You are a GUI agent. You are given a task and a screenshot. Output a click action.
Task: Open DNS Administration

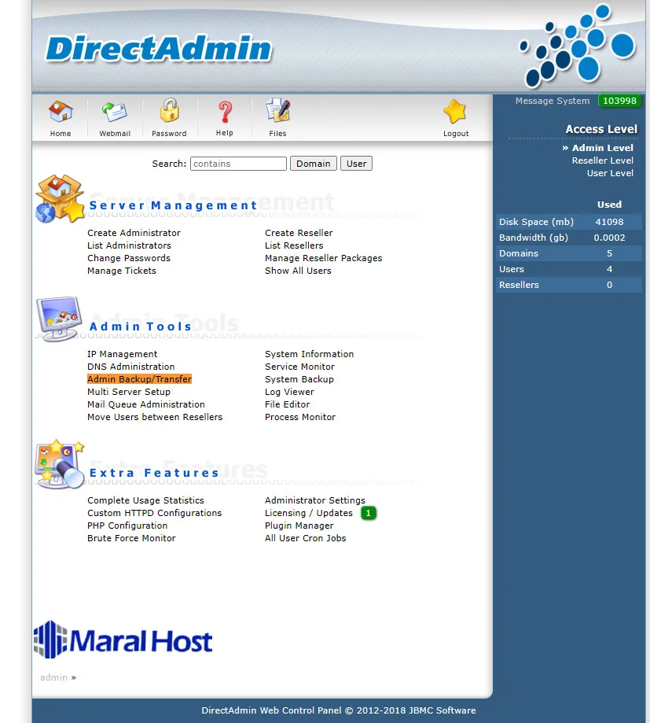coord(130,366)
